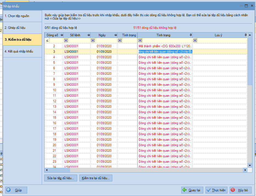Click filter operator icon under Số lệnh
Viewport: 256px width, 196px height.
66,40
